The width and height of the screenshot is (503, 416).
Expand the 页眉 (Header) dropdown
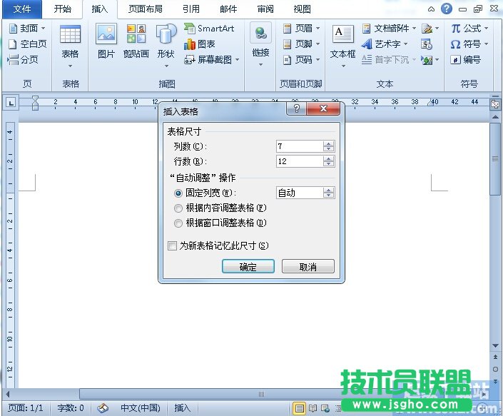(298, 29)
